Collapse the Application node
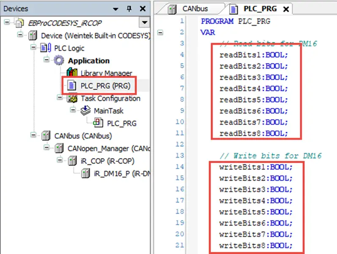This screenshot has height=254, width=337. pyautogui.click(x=47, y=59)
